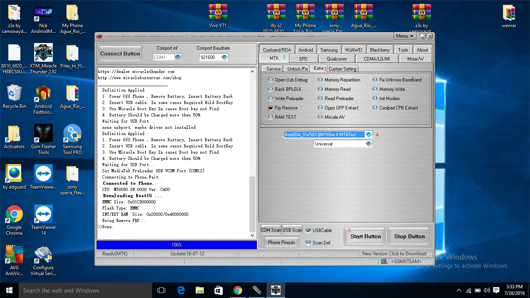
Task: Expand the Boot DA_SWSEC model dropdown
Action: click(368, 135)
